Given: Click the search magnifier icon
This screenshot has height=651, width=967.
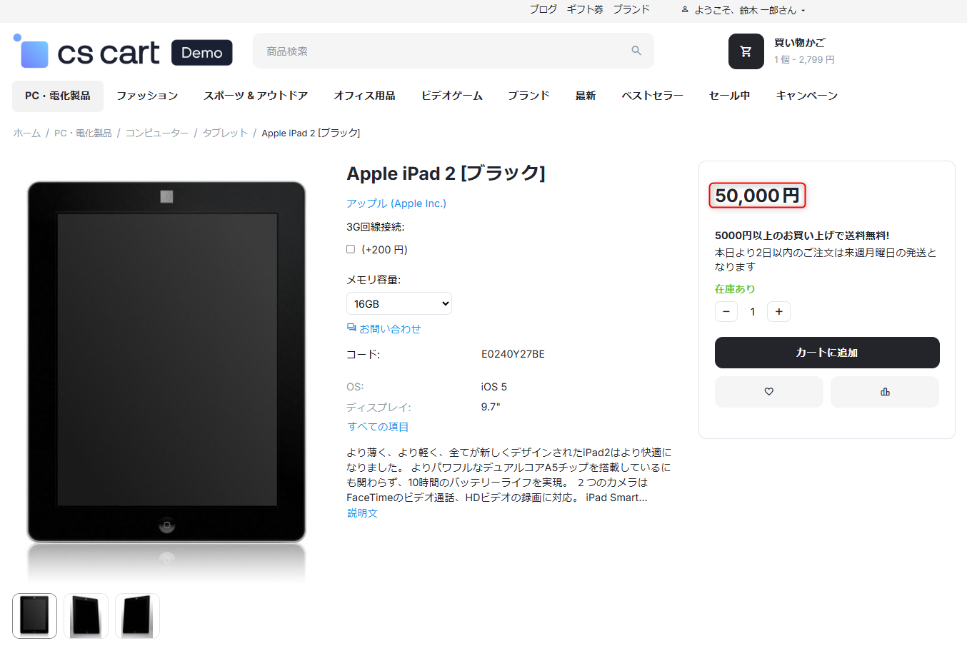Looking at the screenshot, I should click(636, 51).
